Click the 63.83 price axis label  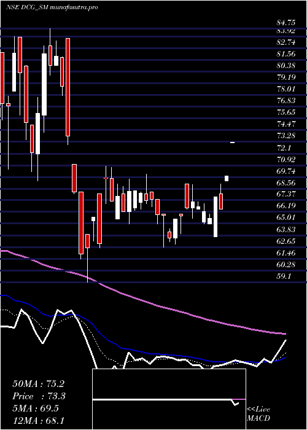286,229
